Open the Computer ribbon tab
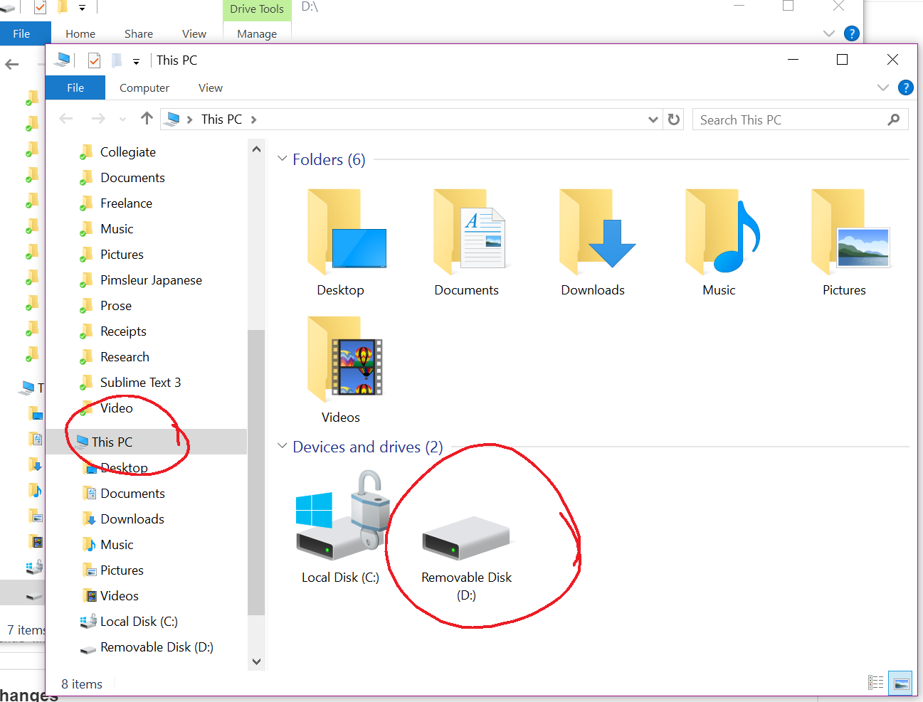 tap(144, 88)
